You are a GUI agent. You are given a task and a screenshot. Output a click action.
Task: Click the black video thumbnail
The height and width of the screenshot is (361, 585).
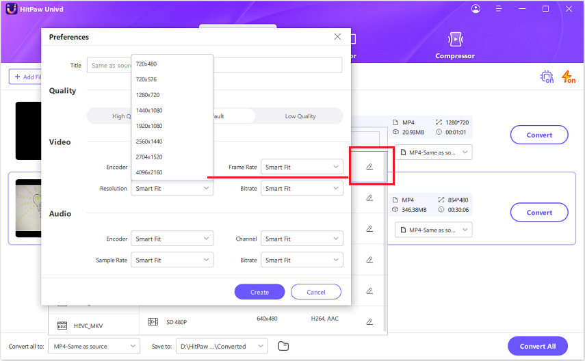coord(28,131)
